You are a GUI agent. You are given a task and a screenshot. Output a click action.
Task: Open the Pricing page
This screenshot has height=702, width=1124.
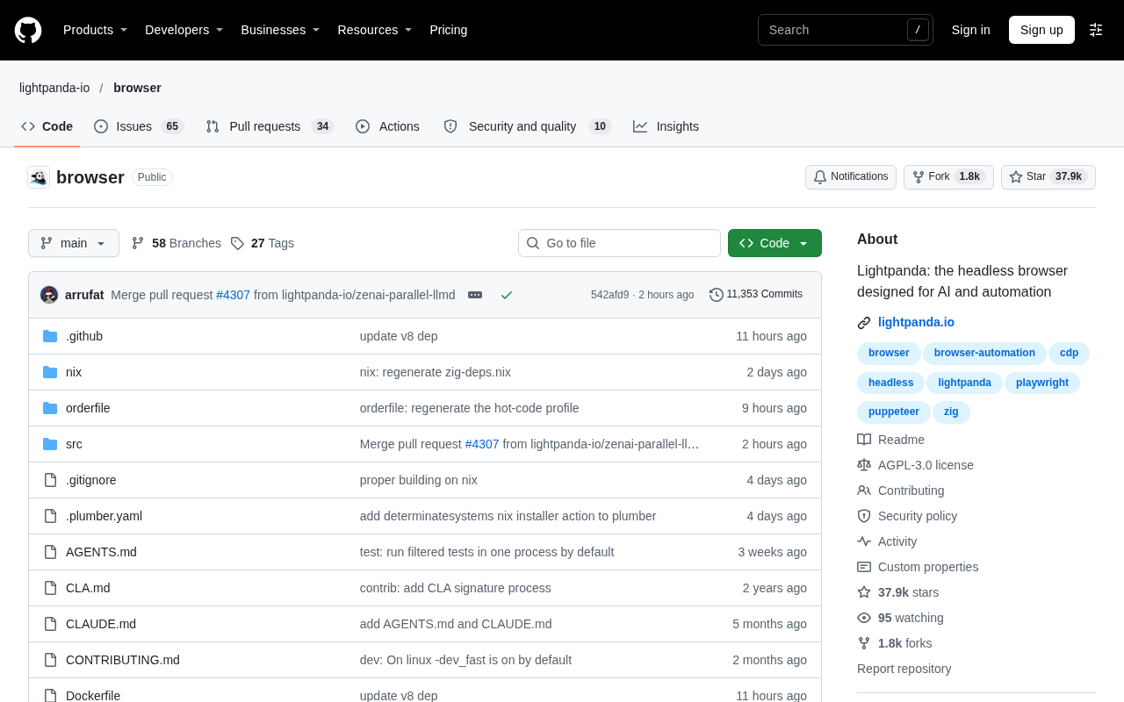pos(449,30)
